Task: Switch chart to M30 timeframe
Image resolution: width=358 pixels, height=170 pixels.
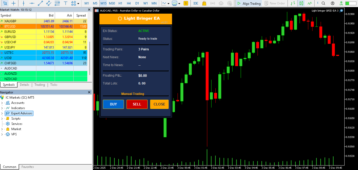Action: [112, 3]
